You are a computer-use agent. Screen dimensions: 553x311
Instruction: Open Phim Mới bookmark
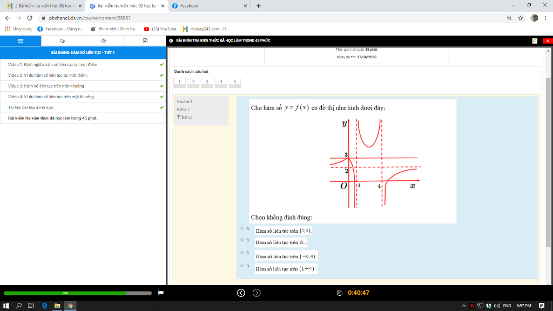[114, 29]
